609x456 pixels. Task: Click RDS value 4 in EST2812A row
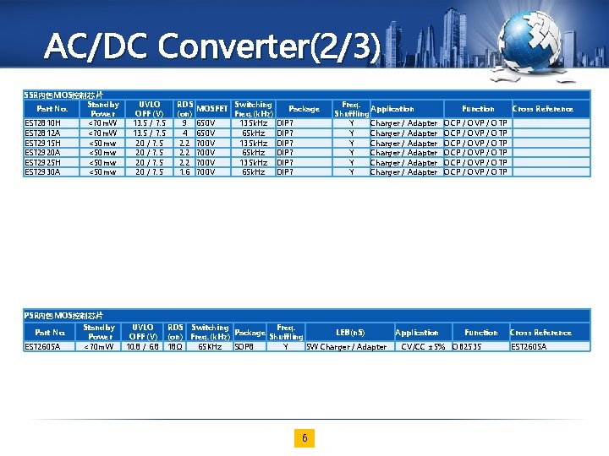(184, 133)
